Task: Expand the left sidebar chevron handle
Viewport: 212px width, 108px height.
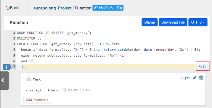Action: coord(4,80)
